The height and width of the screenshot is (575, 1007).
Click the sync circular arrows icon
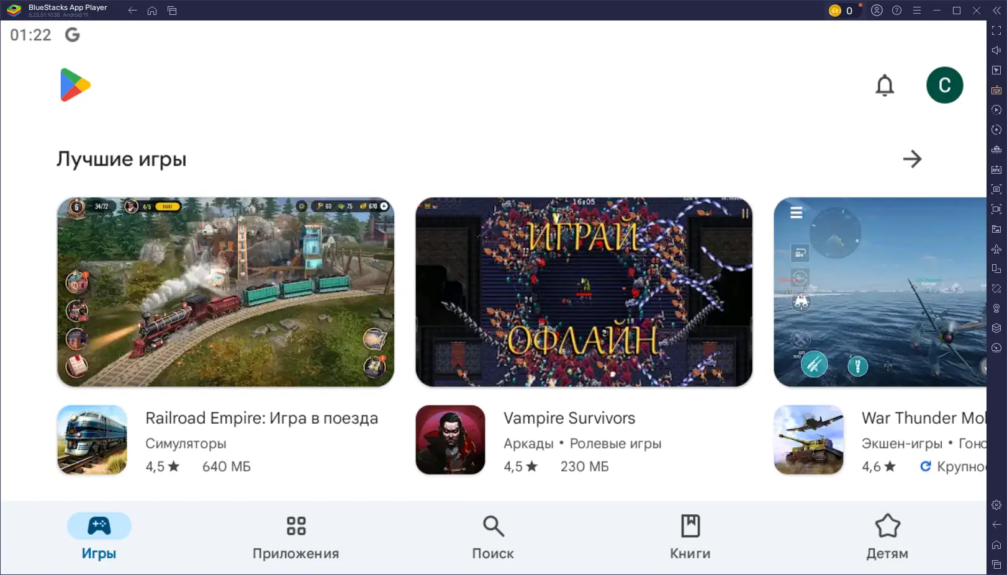click(996, 130)
